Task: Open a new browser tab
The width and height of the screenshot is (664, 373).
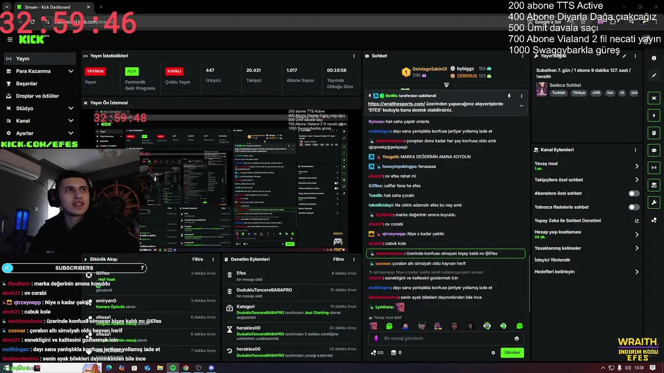Action: pyautogui.click(x=101, y=7)
